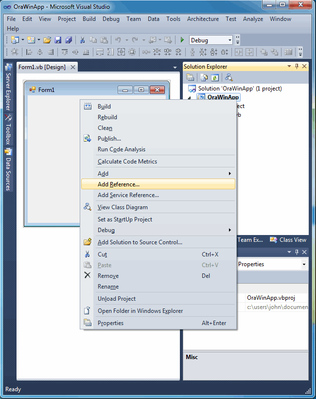Screen dimensions: 316x399
Task: Click the Redo arrow icon
Action: click(x=135, y=40)
